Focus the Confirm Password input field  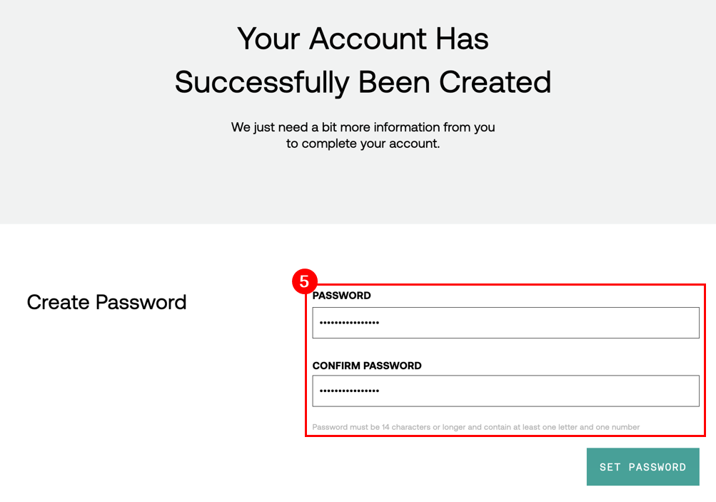505,391
